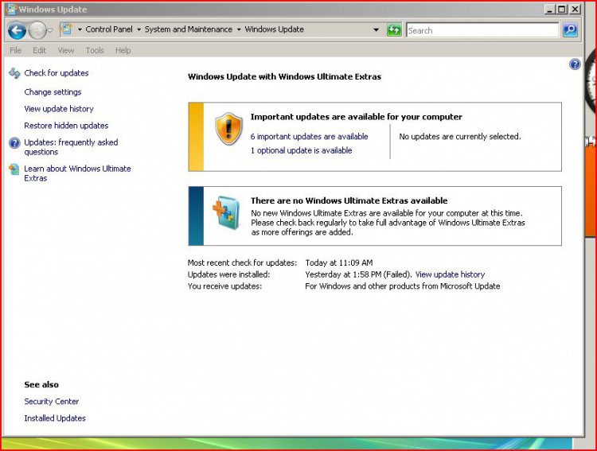Click the Ultimate Extras box icon
This screenshot has width=597, height=451.
click(226, 212)
